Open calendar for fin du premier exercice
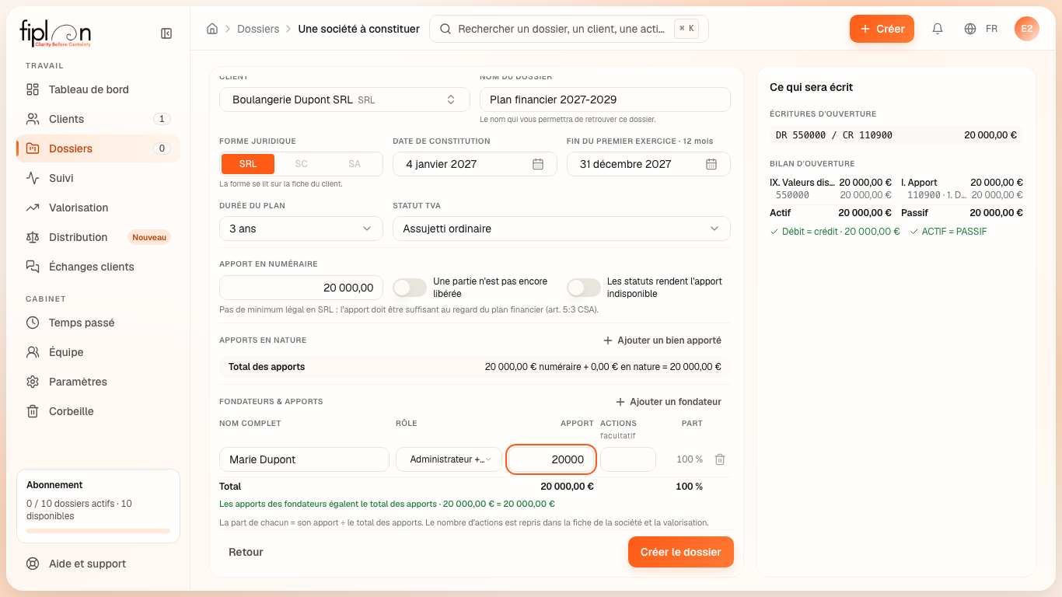The width and height of the screenshot is (1062, 597). [x=711, y=164]
